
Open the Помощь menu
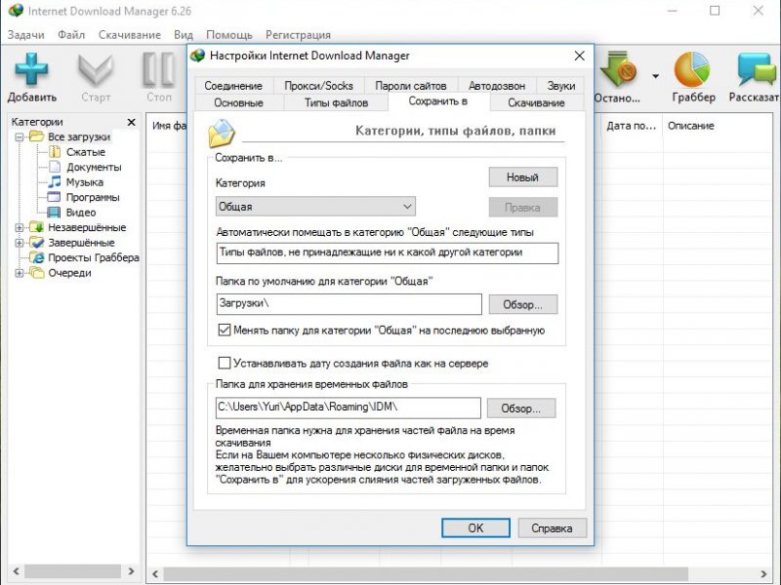[229, 35]
